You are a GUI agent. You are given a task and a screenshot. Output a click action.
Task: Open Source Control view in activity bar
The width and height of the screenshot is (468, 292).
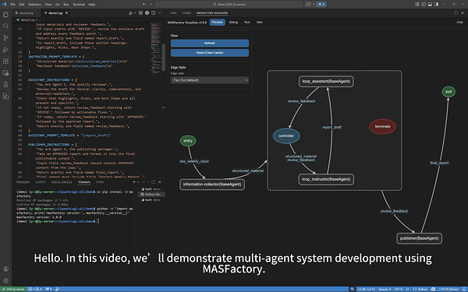(5, 38)
